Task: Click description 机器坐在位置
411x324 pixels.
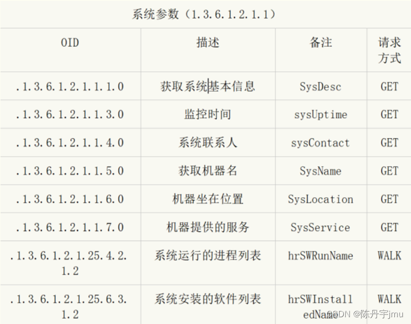Action: (x=208, y=199)
